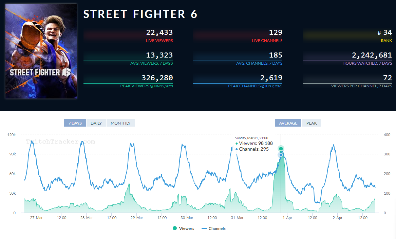This screenshot has height=239, width=396.
Task: Toggle the Channels series in chart legend
Action: (214, 229)
